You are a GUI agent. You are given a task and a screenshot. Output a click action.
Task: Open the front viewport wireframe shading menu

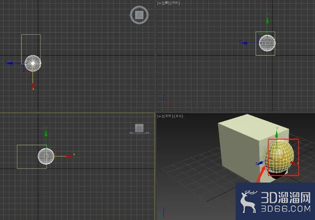tap(175, 3)
